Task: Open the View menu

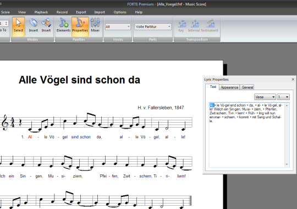Action: click(x=22, y=12)
